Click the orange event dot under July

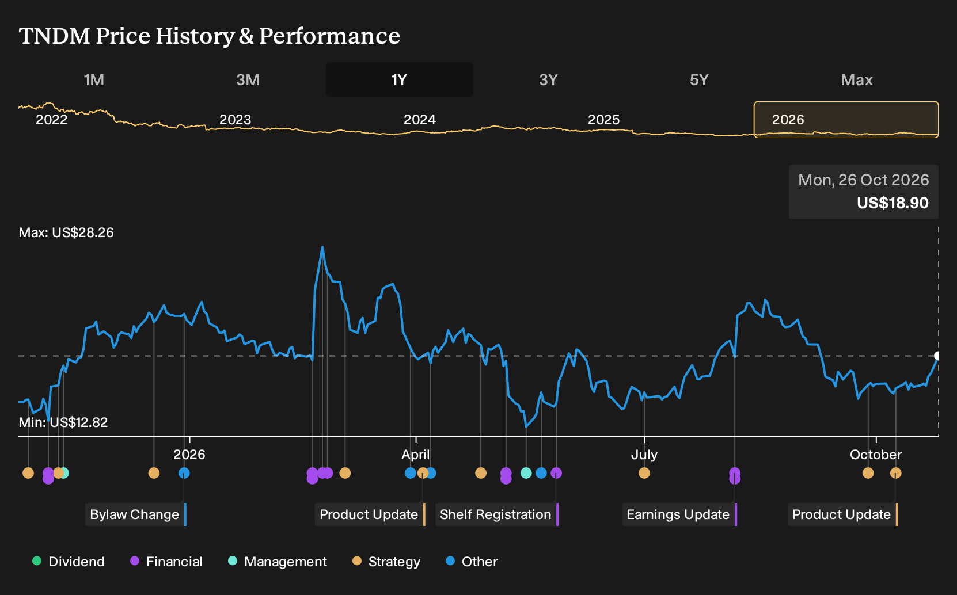[644, 473]
